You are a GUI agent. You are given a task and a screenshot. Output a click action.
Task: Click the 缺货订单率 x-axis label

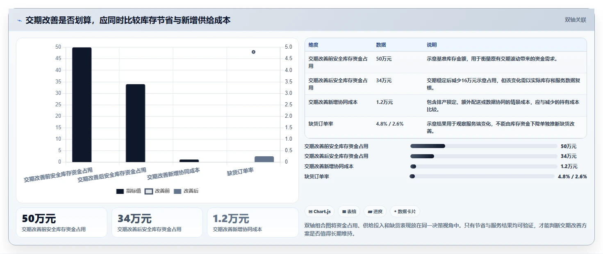click(x=240, y=172)
